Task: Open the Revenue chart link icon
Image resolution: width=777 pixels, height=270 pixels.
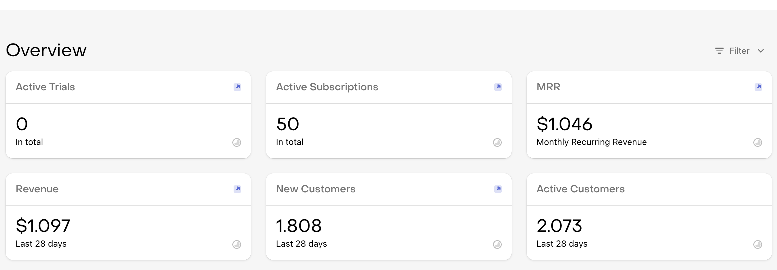Action: click(237, 189)
